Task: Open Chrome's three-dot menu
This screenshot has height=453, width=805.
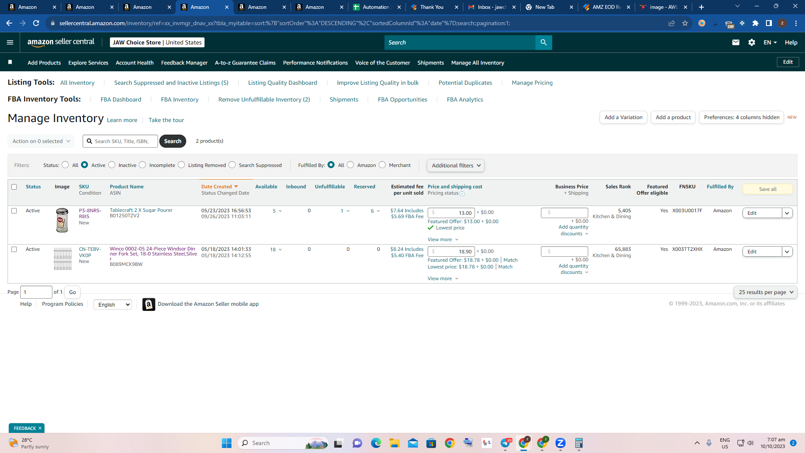Action: point(796,23)
